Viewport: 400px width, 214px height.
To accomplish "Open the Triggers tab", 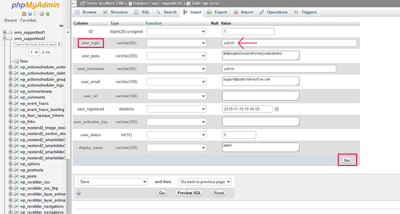I will pyautogui.click(x=305, y=12).
